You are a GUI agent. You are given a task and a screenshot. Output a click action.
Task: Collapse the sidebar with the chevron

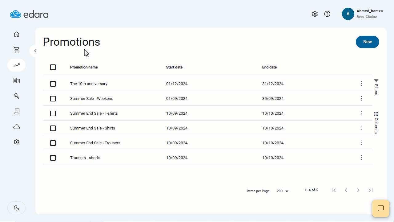(x=35, y=51)
